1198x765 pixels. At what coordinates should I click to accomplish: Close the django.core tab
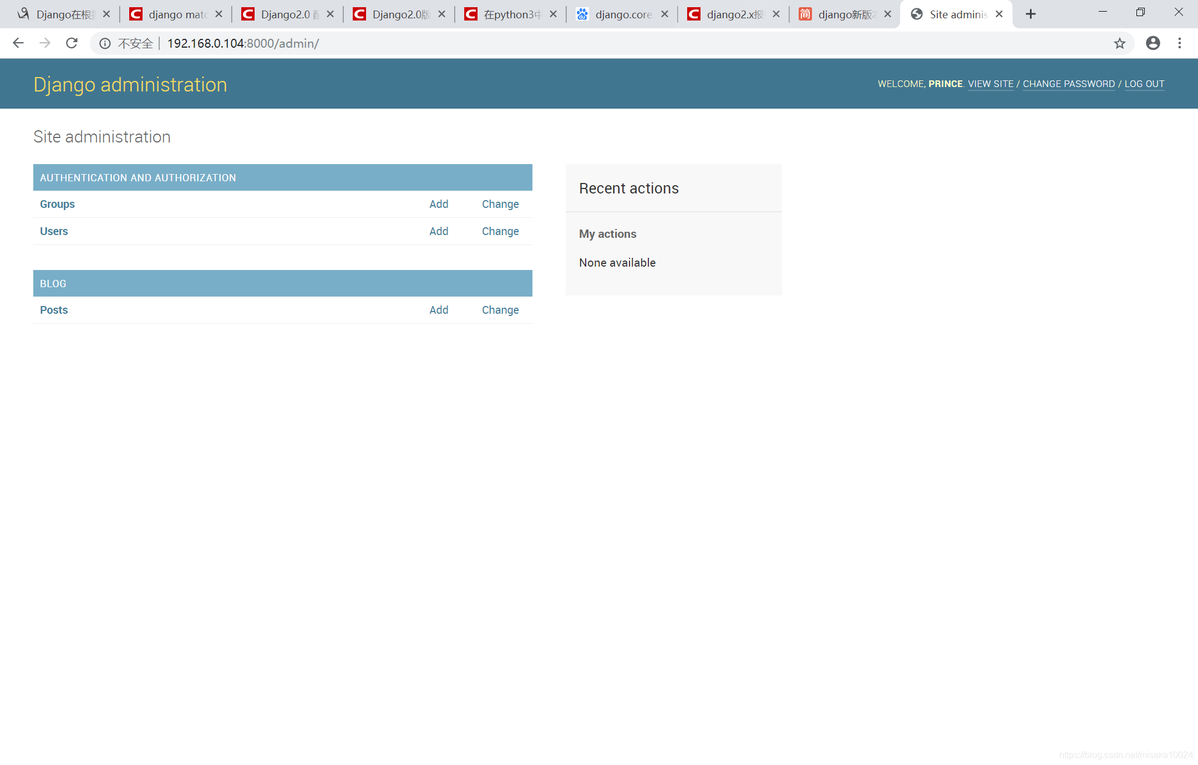664,14
